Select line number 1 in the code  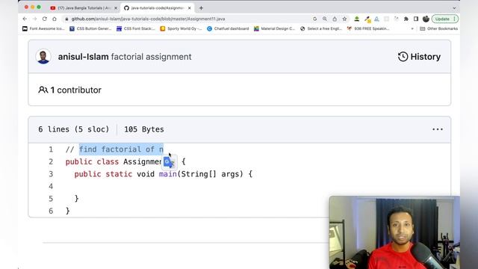click(x=51, y=149)
